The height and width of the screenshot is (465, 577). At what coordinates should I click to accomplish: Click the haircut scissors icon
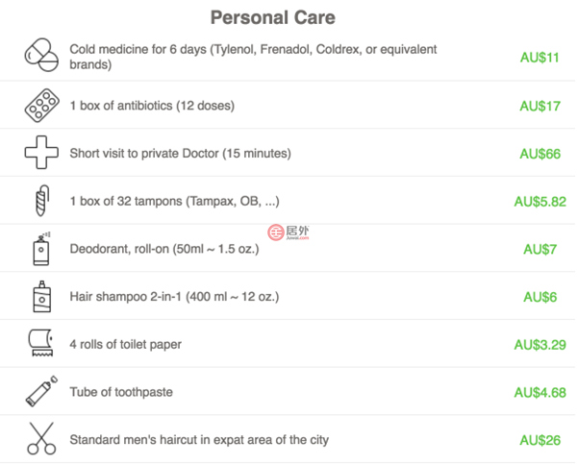point(40,439)
